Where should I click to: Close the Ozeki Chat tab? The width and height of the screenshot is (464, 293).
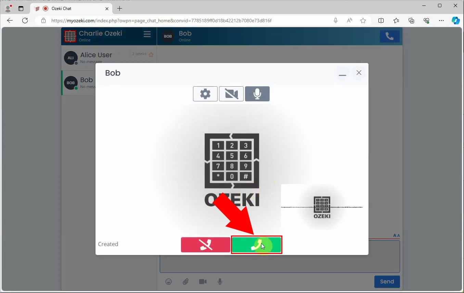tap(107, 9)
